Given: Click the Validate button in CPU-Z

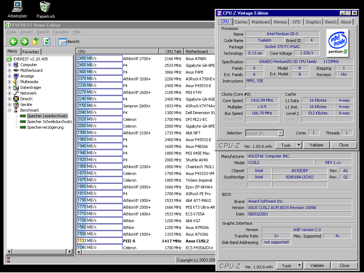Looking at the screenshot, I should coord(316,145).
